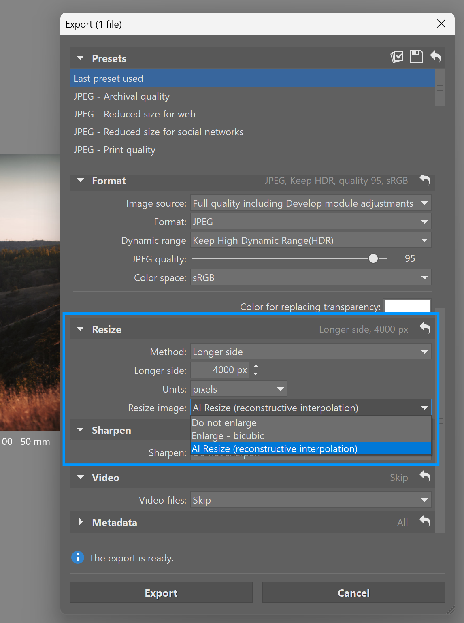Reset Resize section with its undo arrow
Viewport: 464px width, 623px height.
click(x=425, y=328)
